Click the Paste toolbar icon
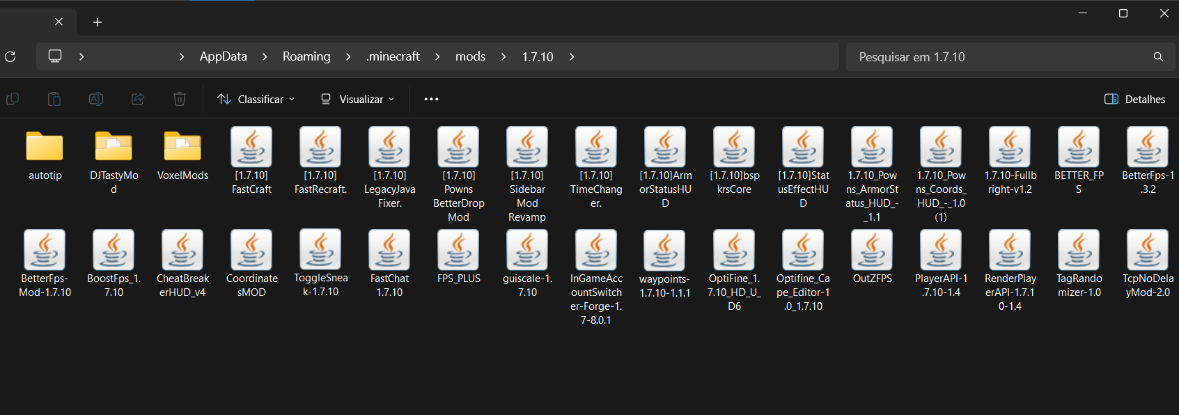 tap(54, 99)
